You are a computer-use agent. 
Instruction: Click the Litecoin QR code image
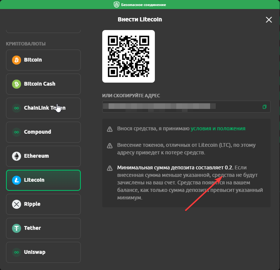tap(129, 56)
